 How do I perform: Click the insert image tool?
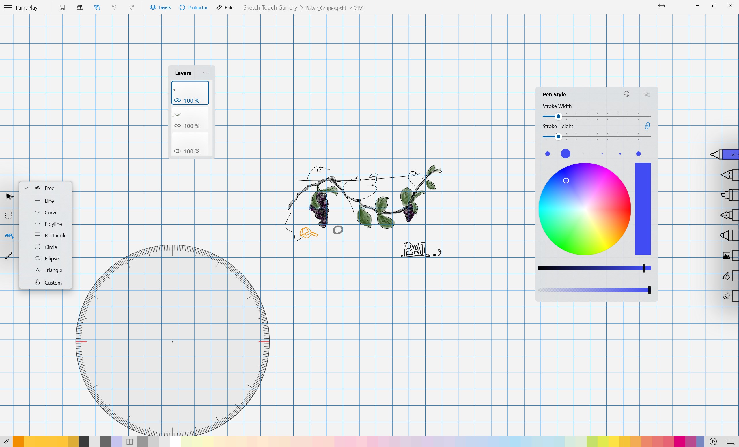click(x=726, y=256)
